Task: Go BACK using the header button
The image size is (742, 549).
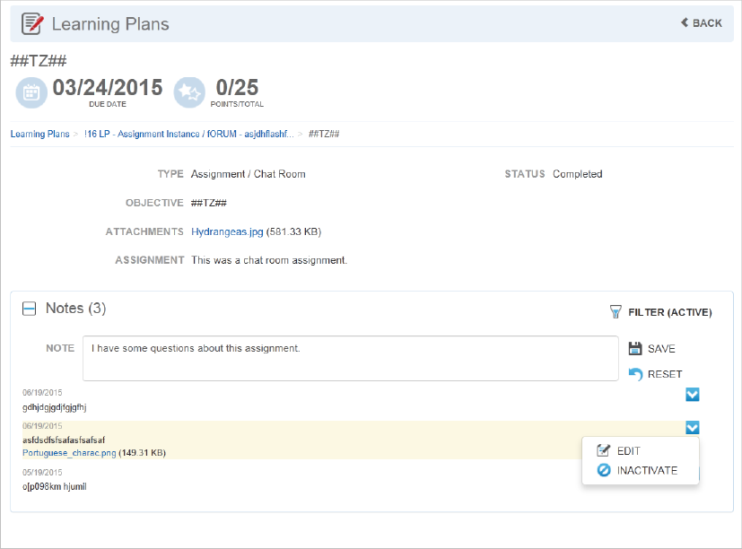Action: click(x=702, y=22)
